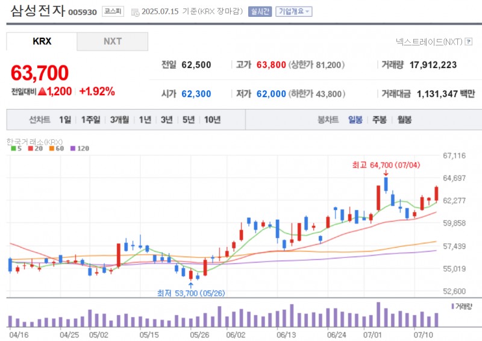482x341 pixels.
Task: Select the 3년 line chart period
Action: [167, 120]
